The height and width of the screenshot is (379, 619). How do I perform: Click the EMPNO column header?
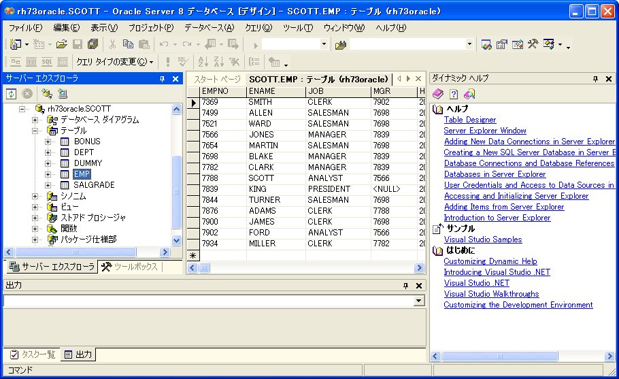click(223, 91)
